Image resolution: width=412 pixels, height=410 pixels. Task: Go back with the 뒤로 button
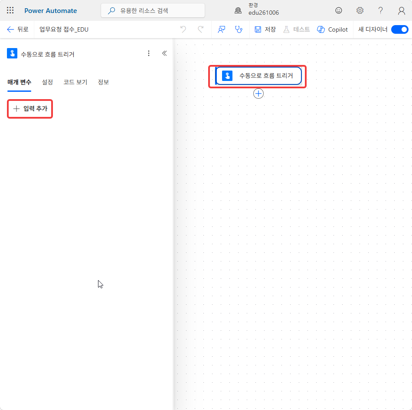[x=18, y=29]
